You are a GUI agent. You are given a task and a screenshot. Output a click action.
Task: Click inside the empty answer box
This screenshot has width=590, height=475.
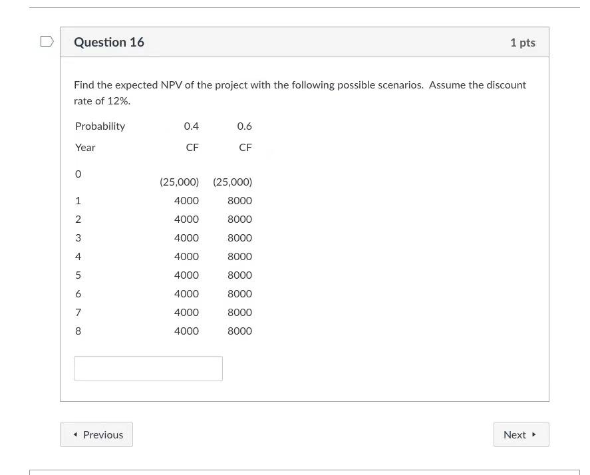(x=148, y=368)
